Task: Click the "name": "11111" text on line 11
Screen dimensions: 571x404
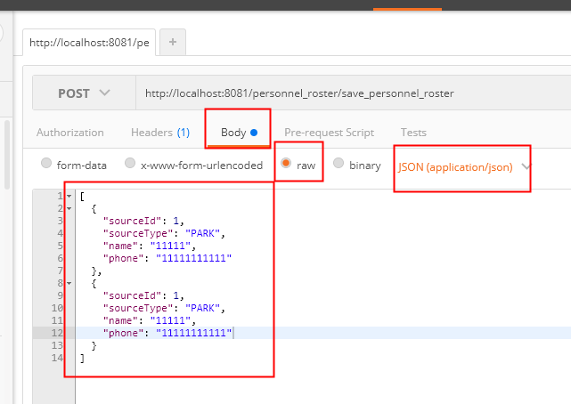Action: click(150, 320)
